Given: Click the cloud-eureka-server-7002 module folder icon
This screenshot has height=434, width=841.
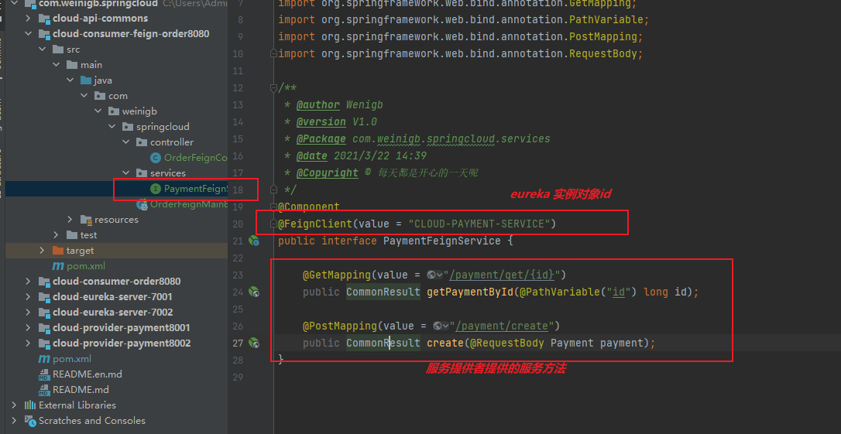Looking at the screenshot, I should 44,313.
